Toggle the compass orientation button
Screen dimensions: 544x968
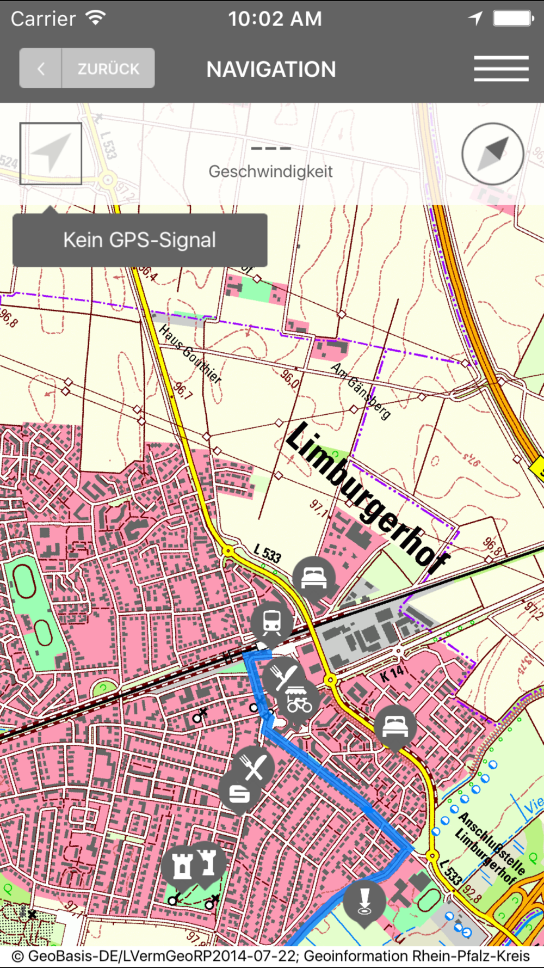pyautogui.click(x=493, y=154)
